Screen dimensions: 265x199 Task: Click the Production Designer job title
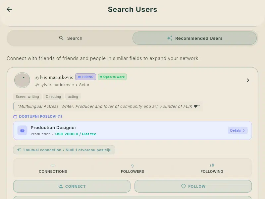click(x=53, y=128)
